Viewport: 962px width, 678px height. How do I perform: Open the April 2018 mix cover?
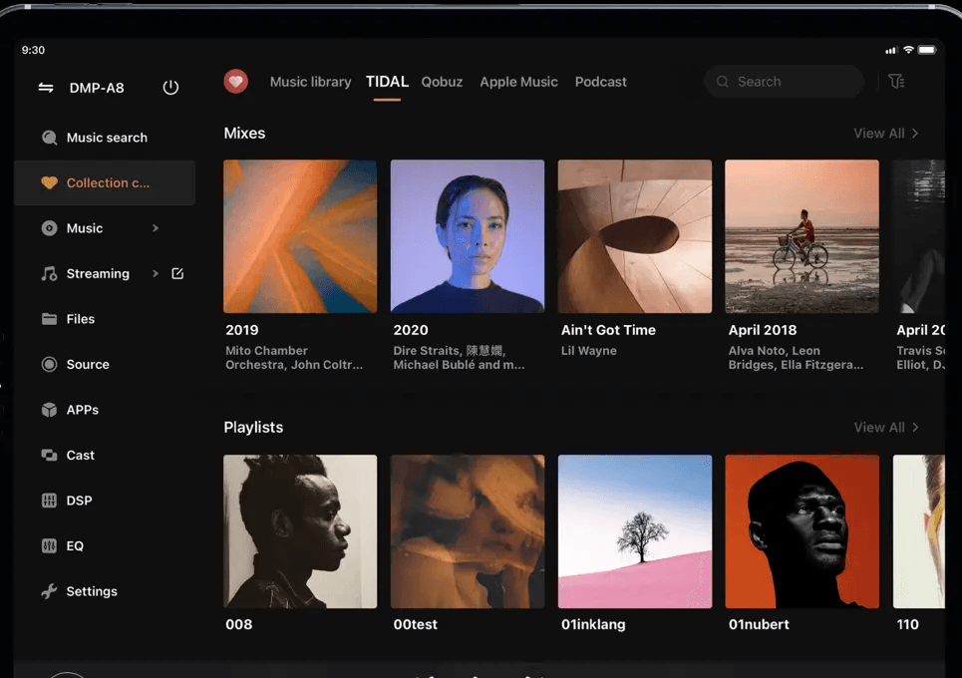pyautogui.click(x=802, y=236)
